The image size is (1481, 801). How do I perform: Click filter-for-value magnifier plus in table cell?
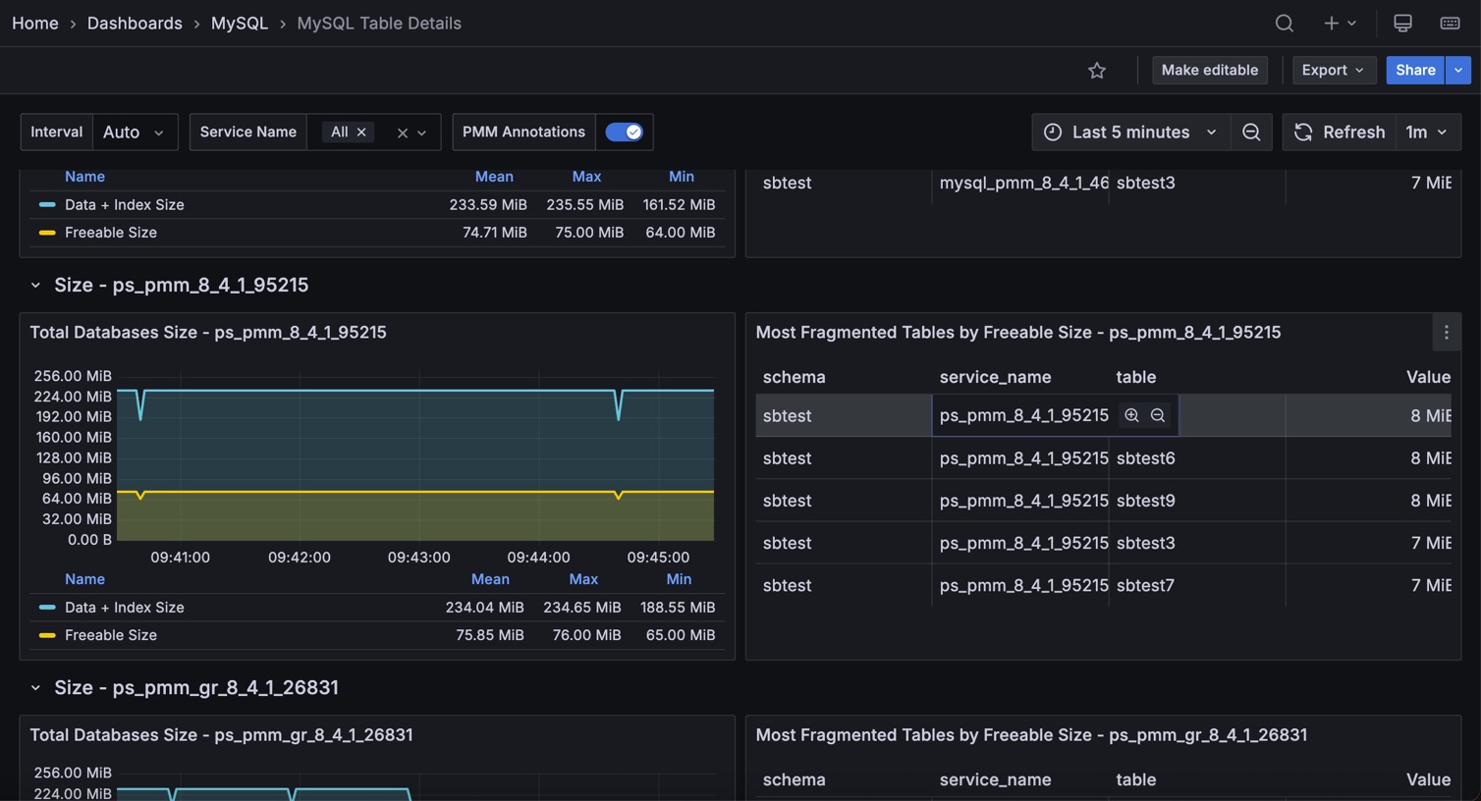pyautogui.click(x=1131, y=415)
